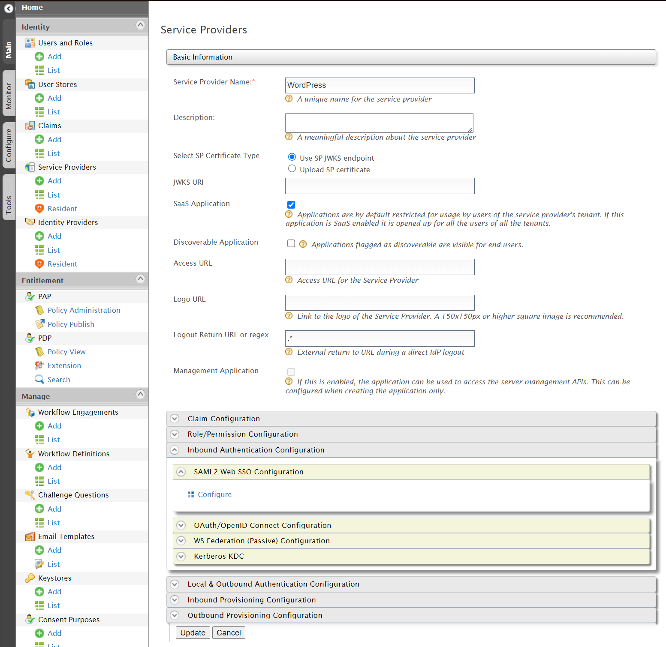
Task: Click the Users and Roles icon
Action: pos(30,43)
